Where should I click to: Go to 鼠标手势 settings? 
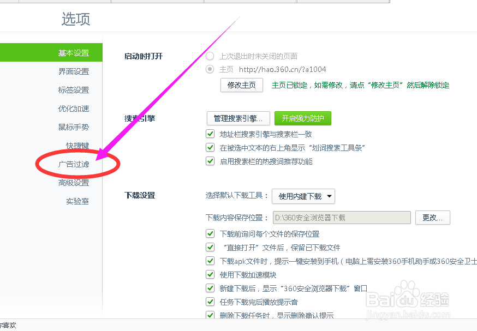[x=74, y=127]
